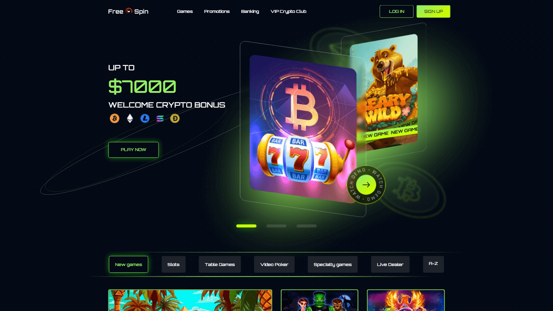Click the SIGN UP button
This screenshot has width=553, height=311.
tap(434, 11)
